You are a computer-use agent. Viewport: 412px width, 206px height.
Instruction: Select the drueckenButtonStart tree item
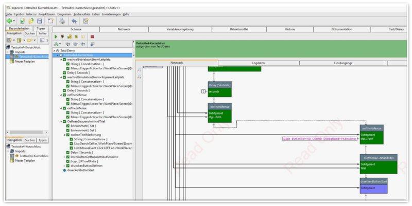81,171
